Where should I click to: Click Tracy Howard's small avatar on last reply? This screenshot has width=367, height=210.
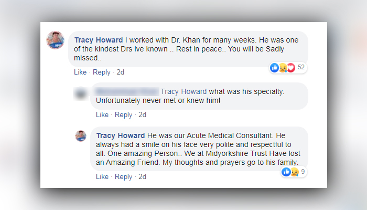point(81,136)
